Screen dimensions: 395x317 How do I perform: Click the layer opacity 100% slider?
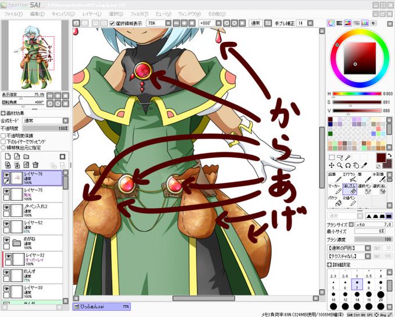click(45, 129)
